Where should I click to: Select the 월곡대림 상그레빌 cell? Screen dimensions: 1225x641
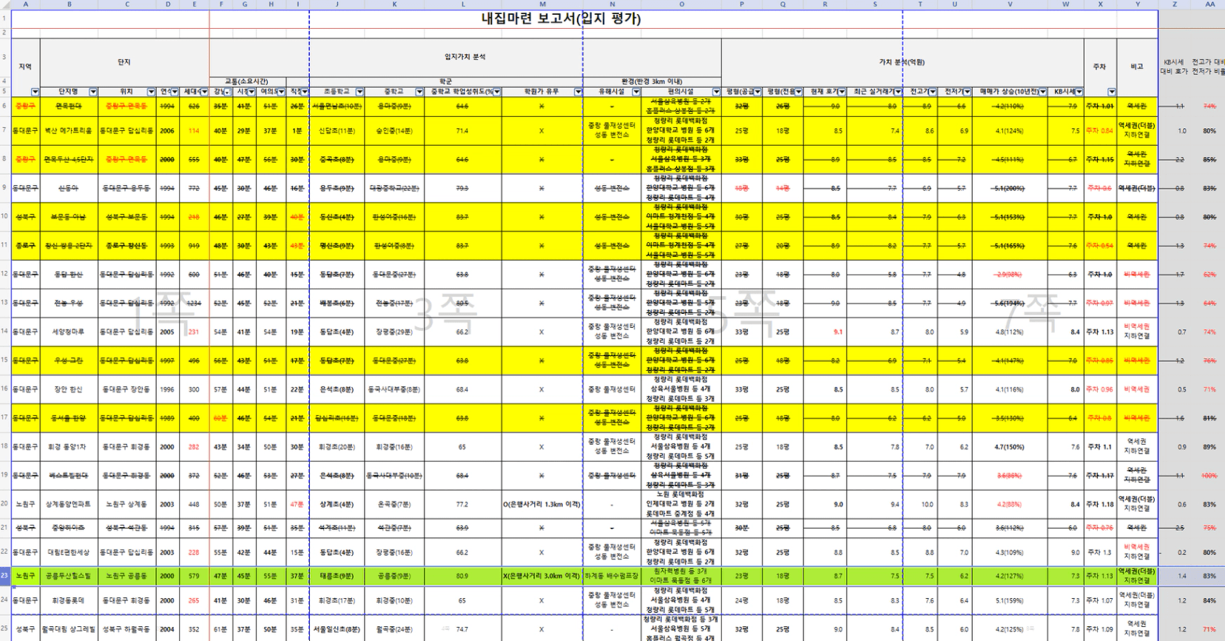tap(69, 629)
